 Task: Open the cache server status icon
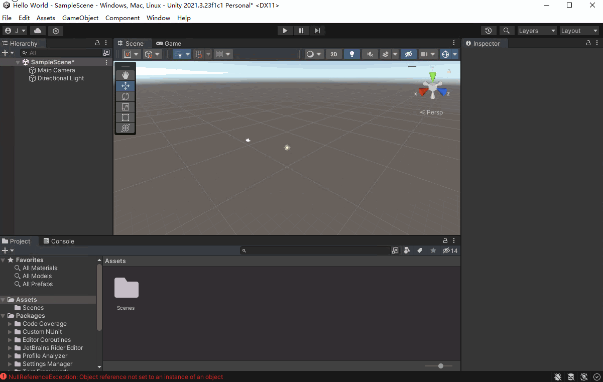[571, 377]
